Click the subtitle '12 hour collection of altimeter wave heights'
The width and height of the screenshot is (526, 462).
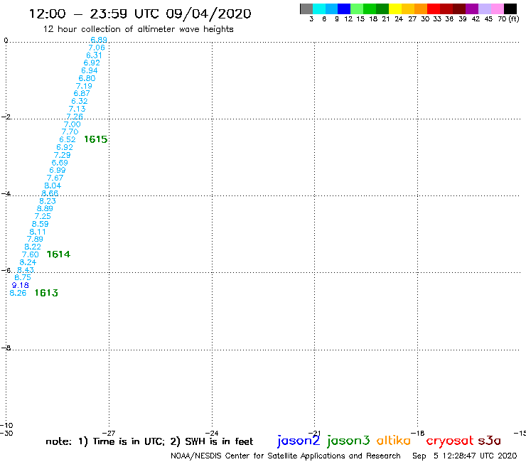[138, 29]
